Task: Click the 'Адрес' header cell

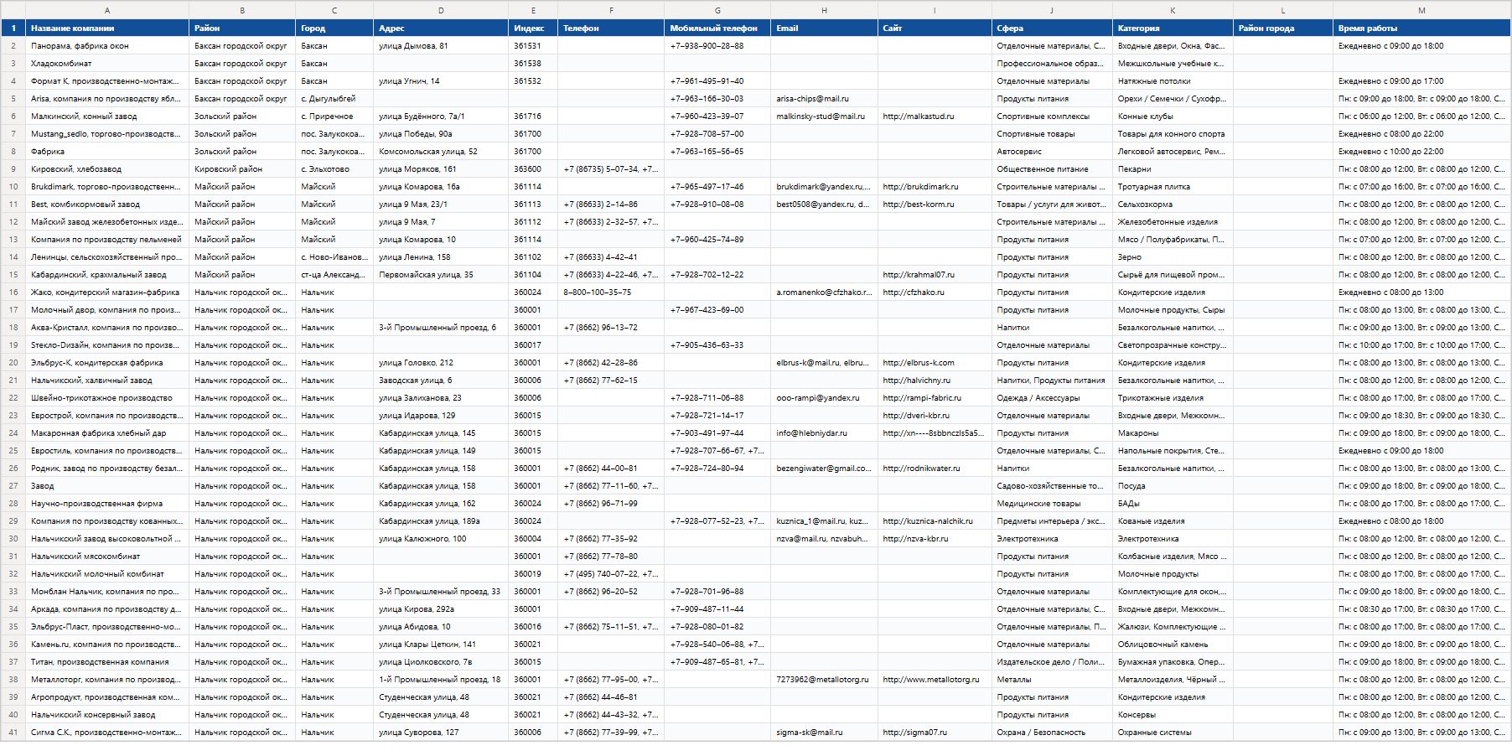Action: coord(441,28)
